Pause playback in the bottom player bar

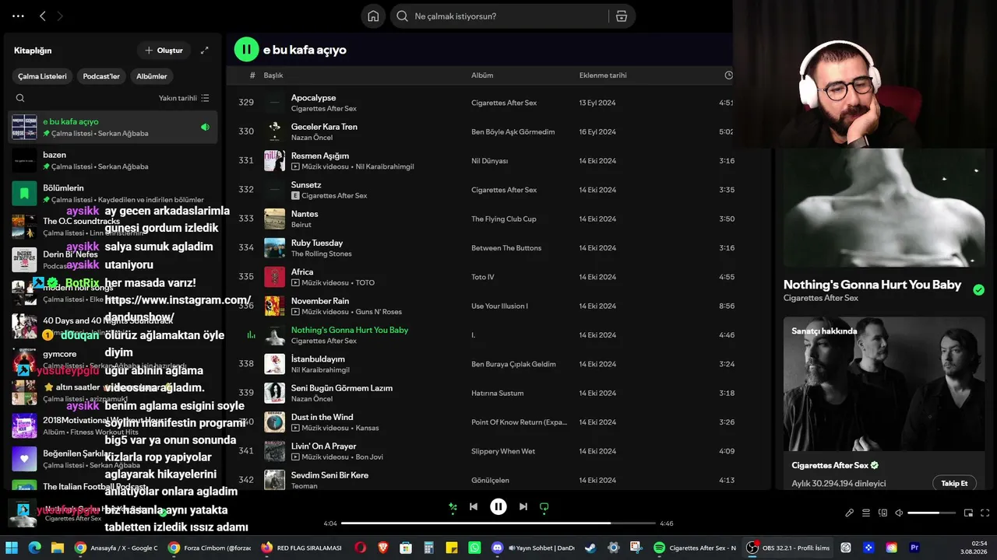498,506
